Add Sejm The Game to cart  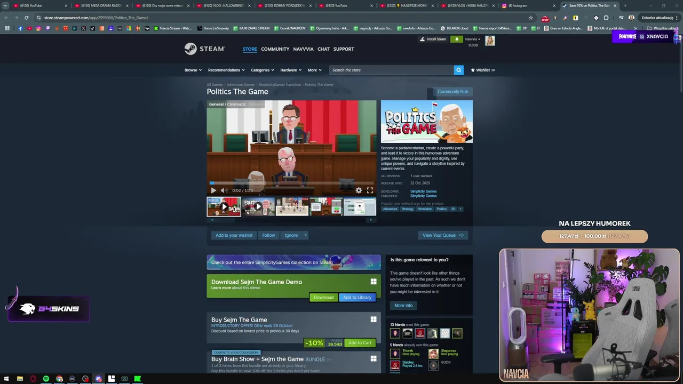tap(360, 343)
